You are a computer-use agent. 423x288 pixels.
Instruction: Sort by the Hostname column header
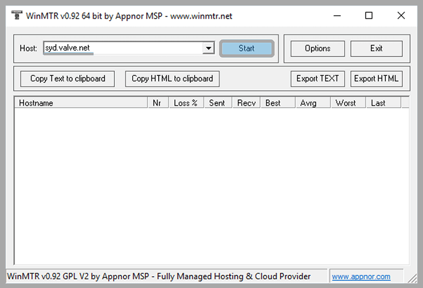coord(81,103)
